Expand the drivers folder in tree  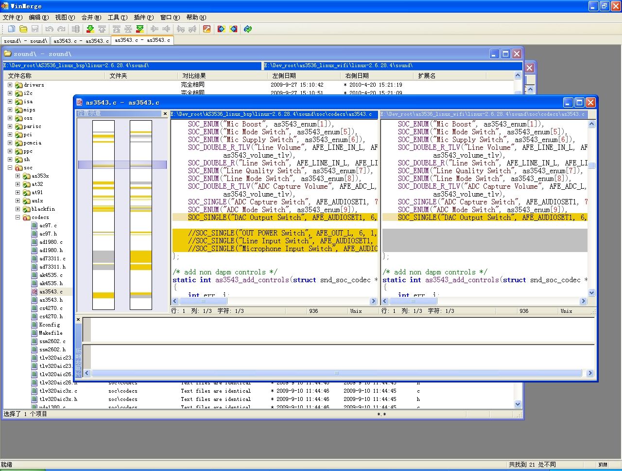10,85
